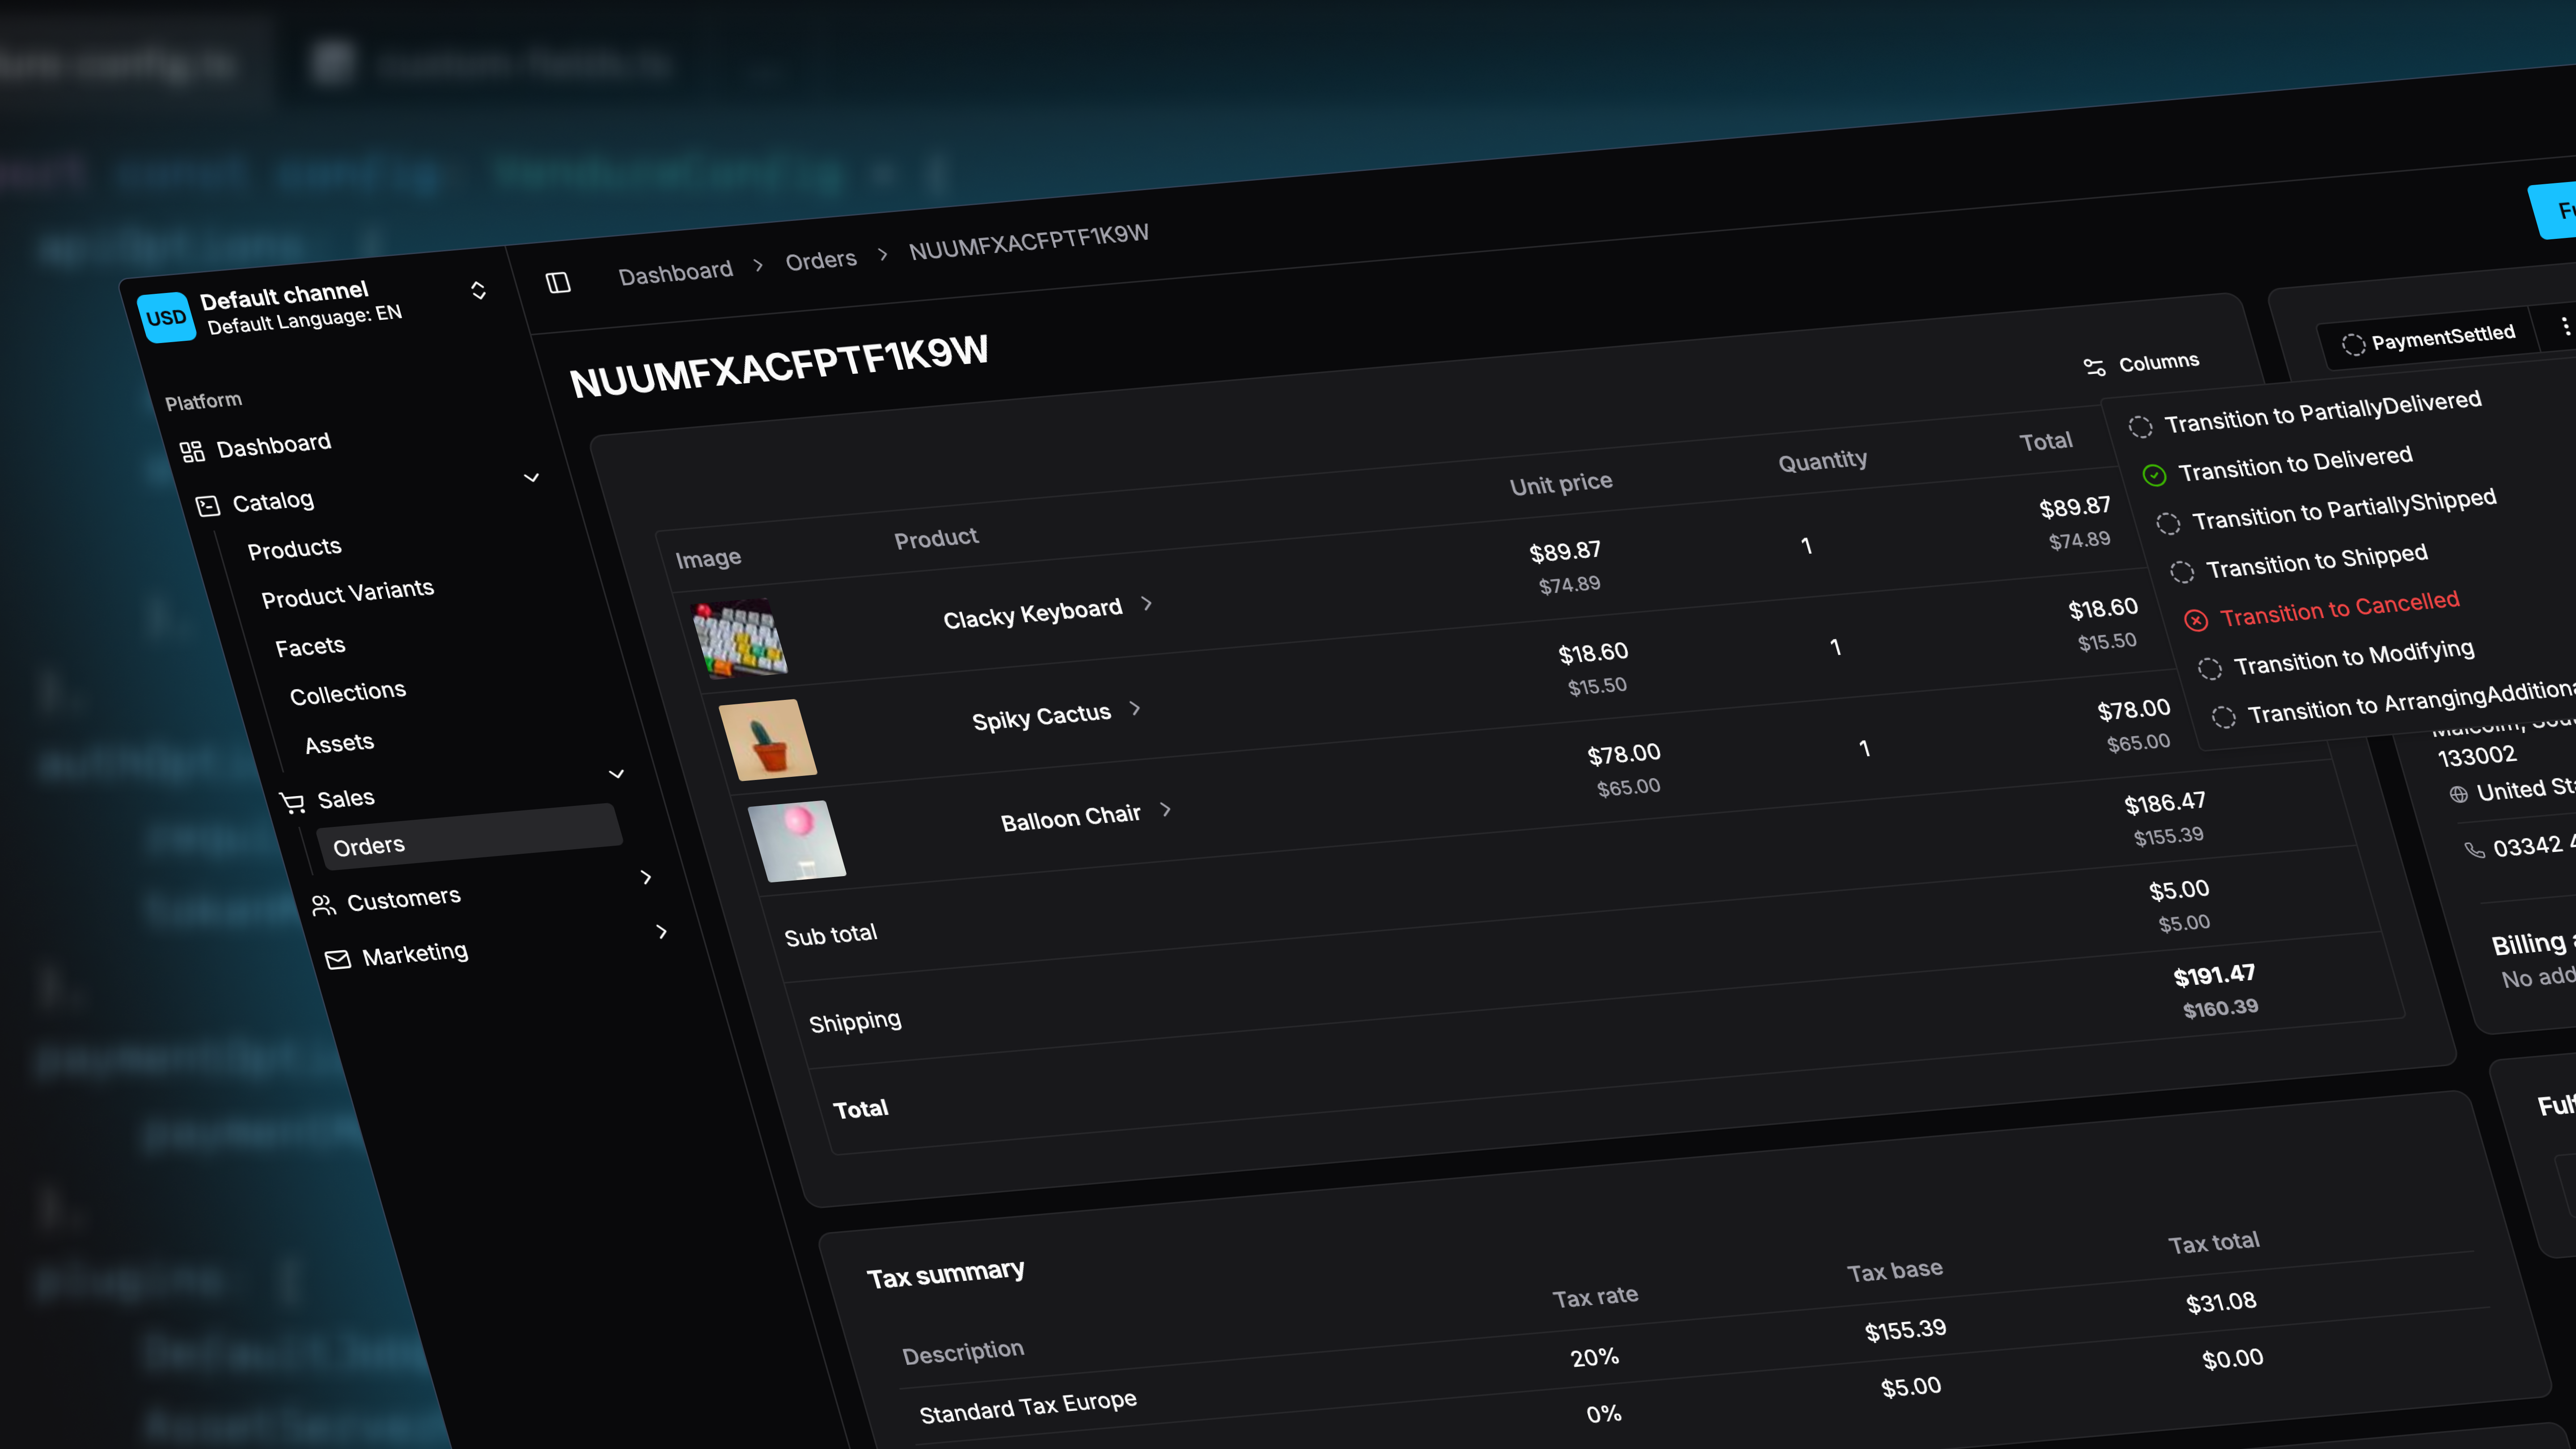The height and width of the screenshot is (1449, 2576).
Task: Click the Customers people icon
Action: coord(323,903)
